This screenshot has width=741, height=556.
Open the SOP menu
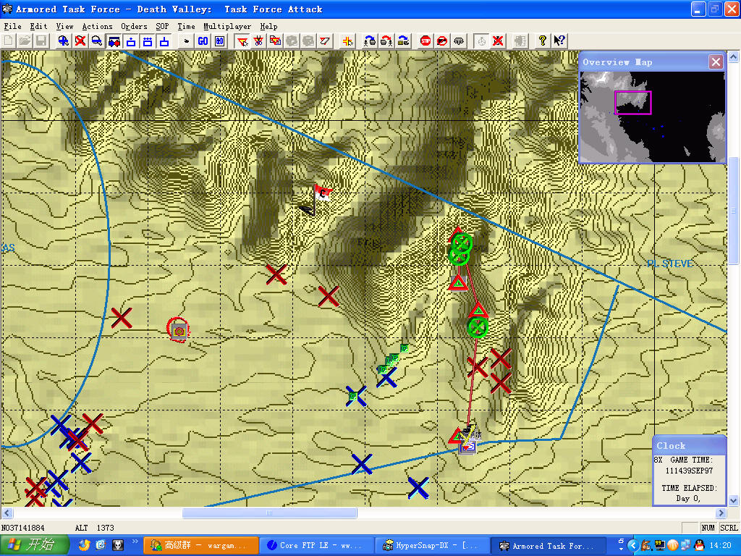point(163,26)
